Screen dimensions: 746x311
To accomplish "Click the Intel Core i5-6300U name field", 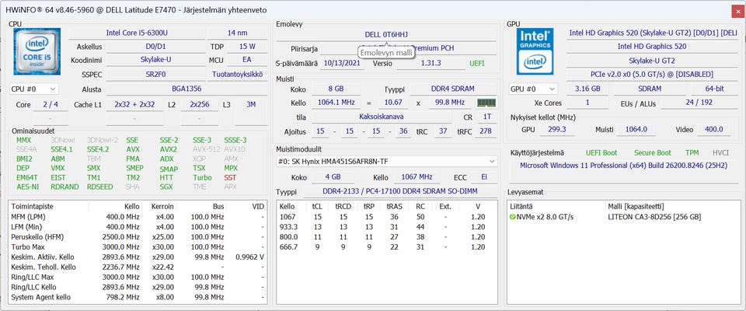I will 137,33.
